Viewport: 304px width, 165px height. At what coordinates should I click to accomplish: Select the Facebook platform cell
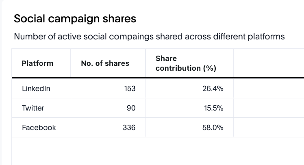pyautogui.click(x=39, y=128)
